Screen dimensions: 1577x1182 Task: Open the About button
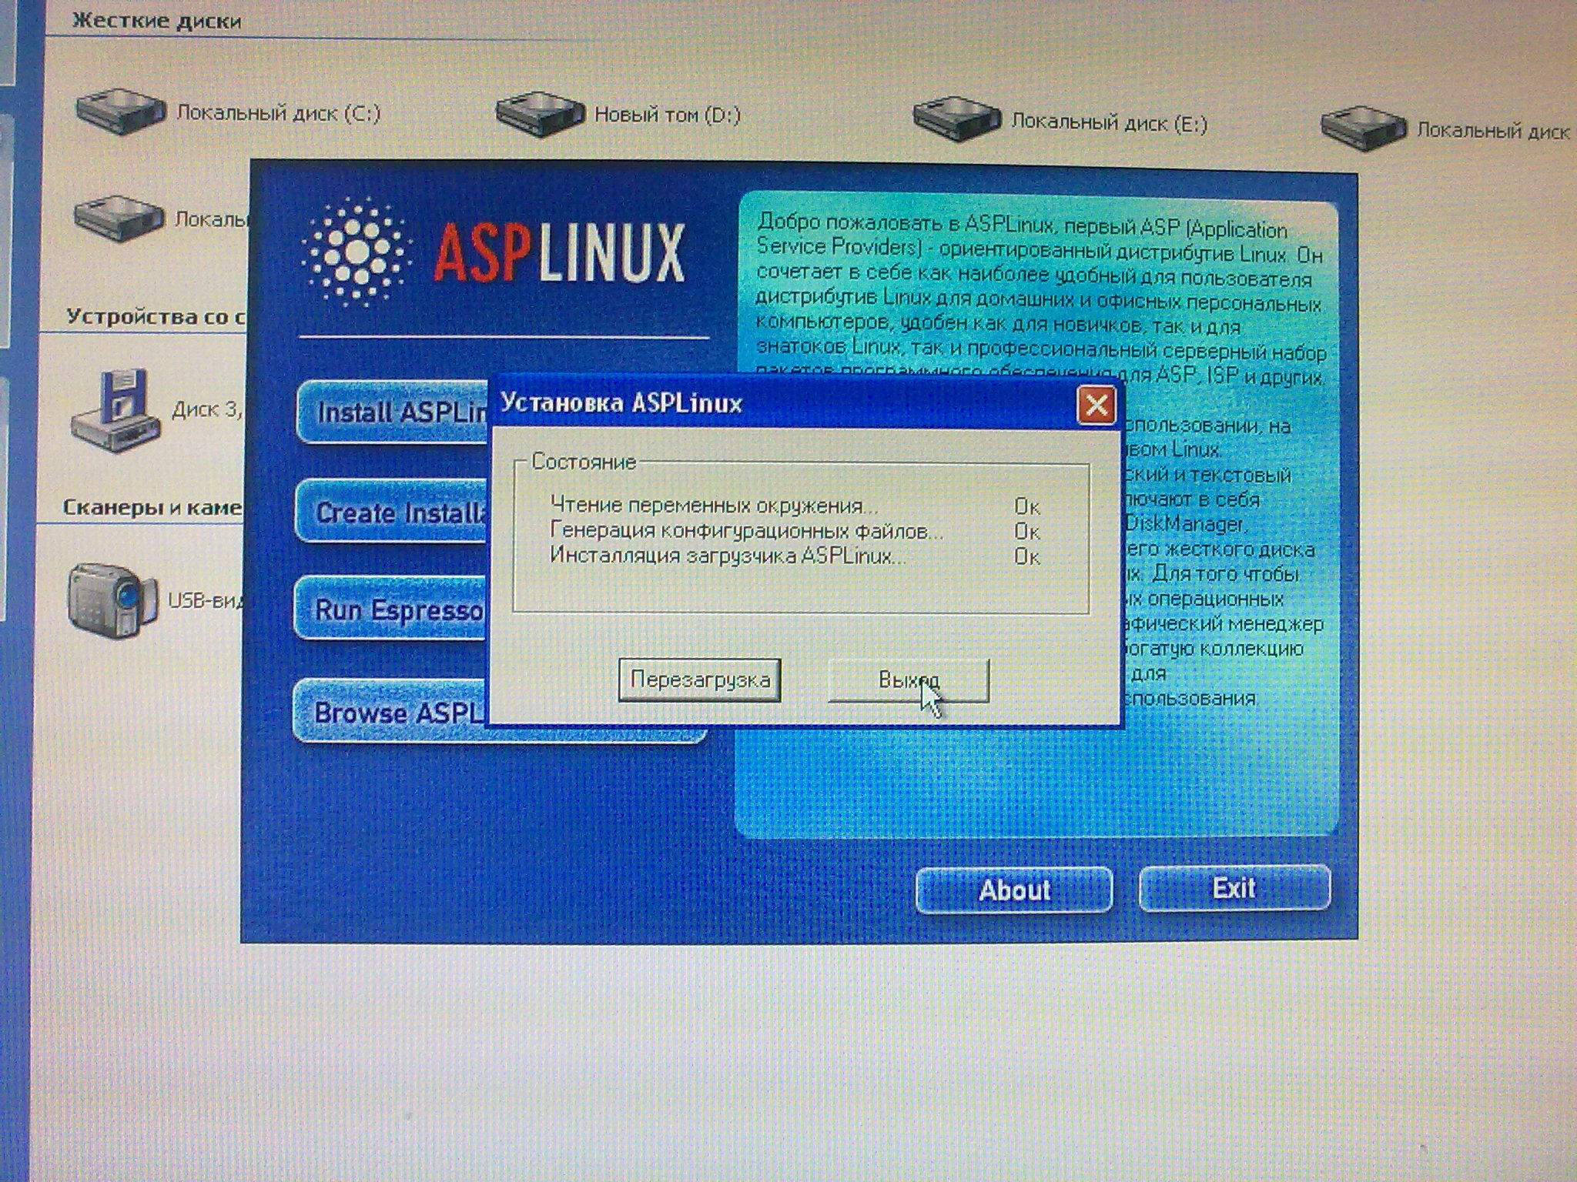[x=1013, y=890]
